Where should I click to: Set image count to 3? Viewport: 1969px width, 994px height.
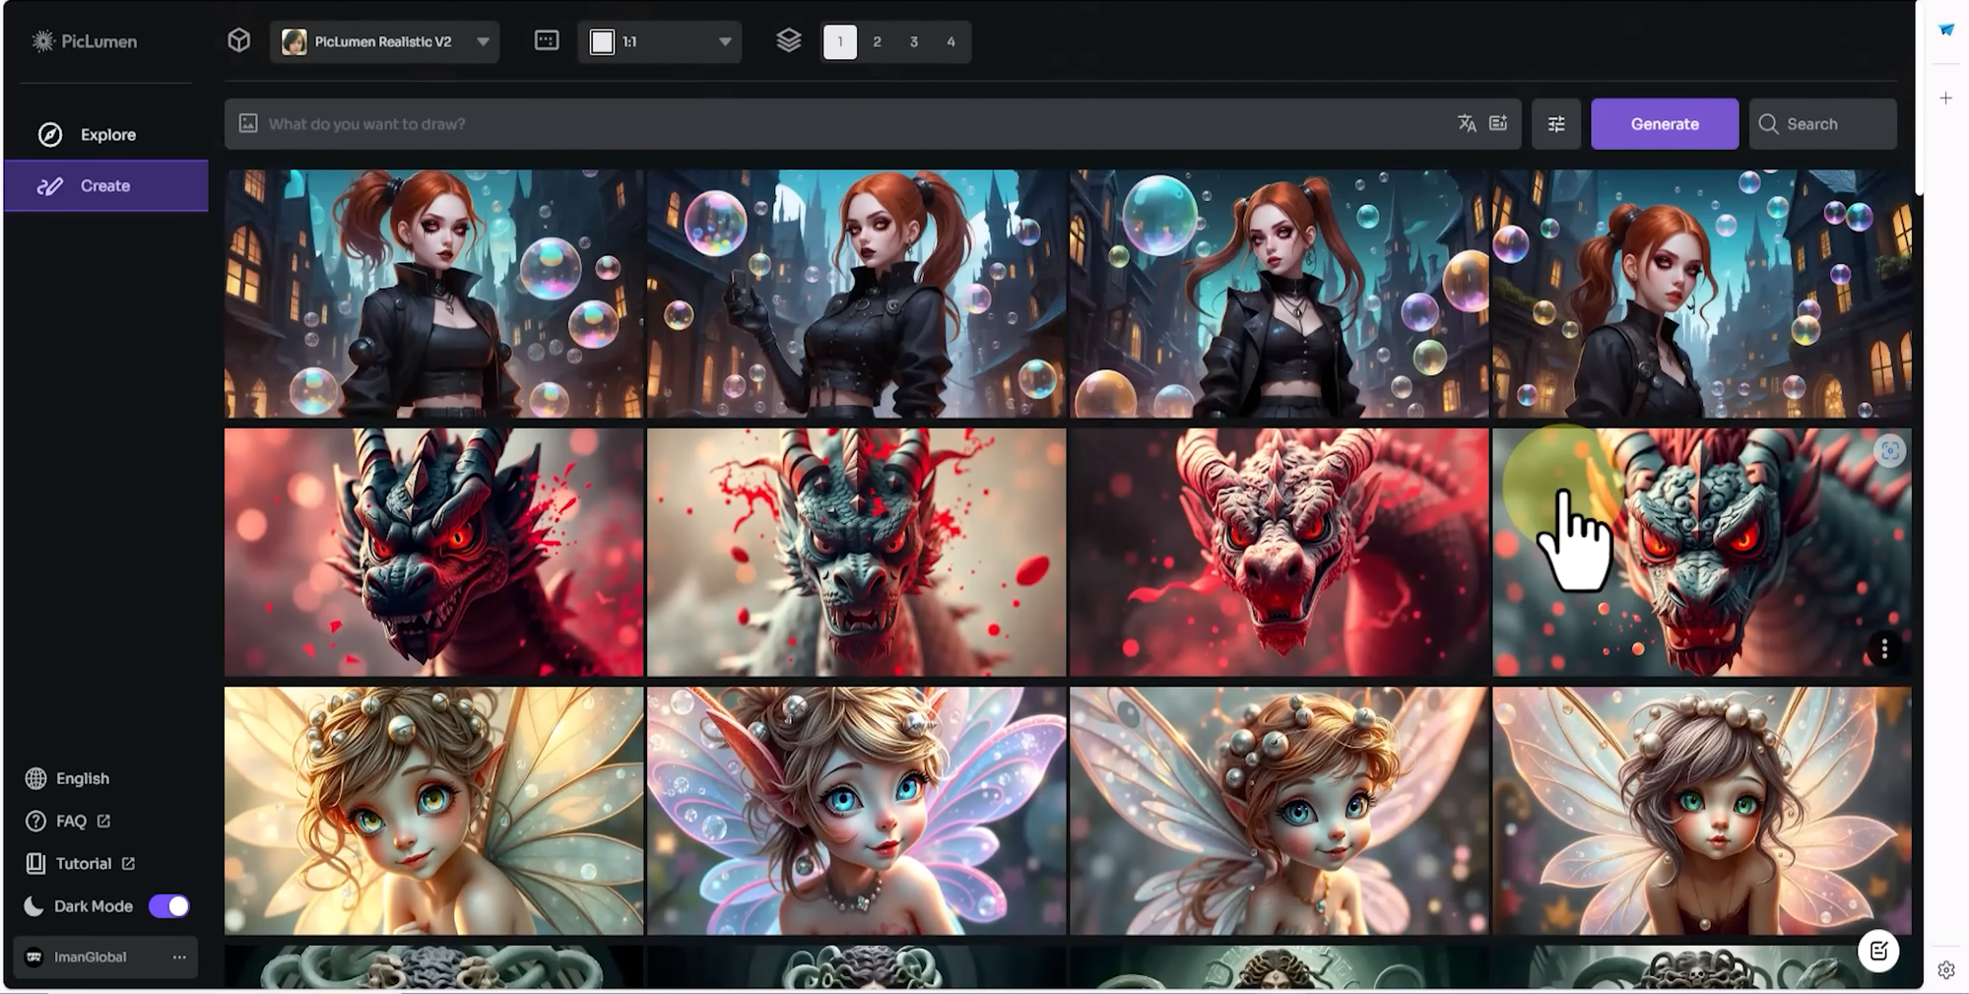[914, 41]
